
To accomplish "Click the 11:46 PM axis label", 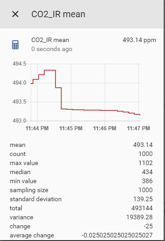I will click(x=105, y=128).
